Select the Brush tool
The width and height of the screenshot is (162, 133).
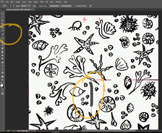(3, 38)
